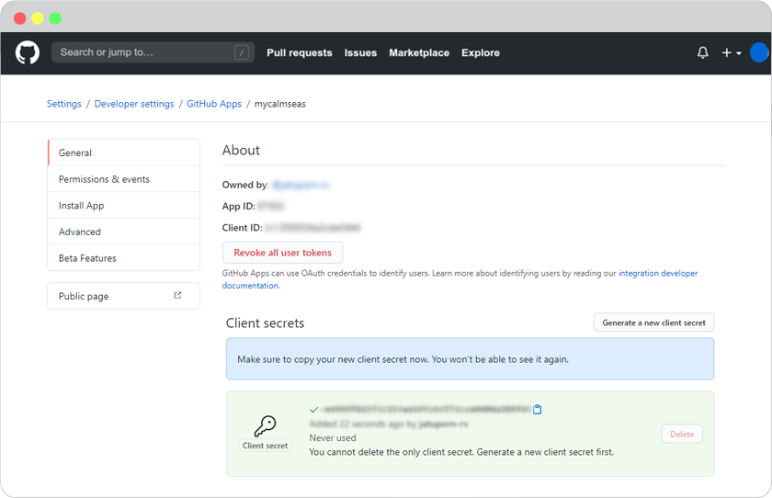The width and height of the screenshot is (772, 498).
Task: Click the About heading
Action: pos(241,150)
